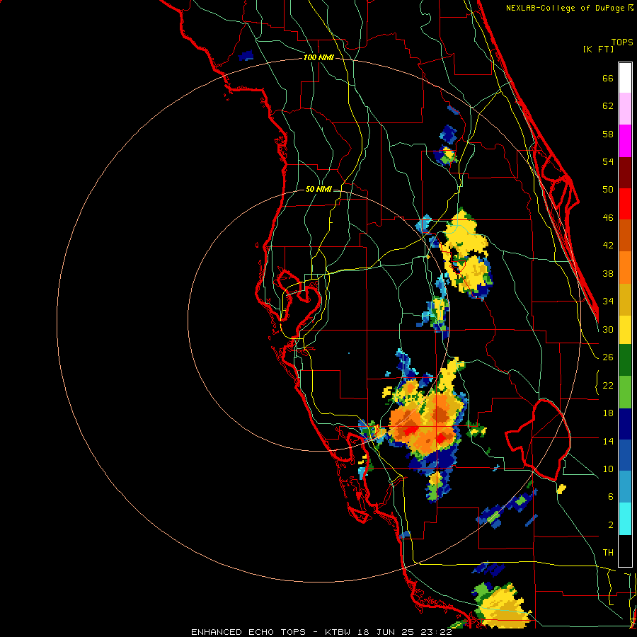Click the 'NEXLAB-College of DuPage' credit text
This screenshot has height=637, width=637.
[x=566, y=8]
